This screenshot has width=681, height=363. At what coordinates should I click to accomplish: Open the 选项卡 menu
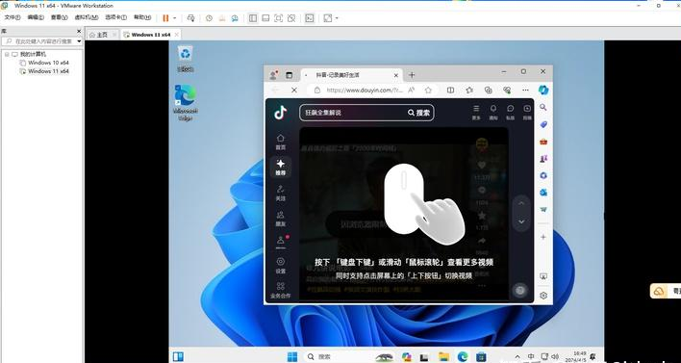coord(115,18)
